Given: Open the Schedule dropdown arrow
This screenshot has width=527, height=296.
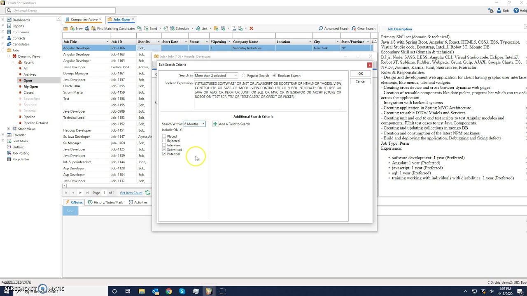Looking at the screenshot, I should coord(192,28).
